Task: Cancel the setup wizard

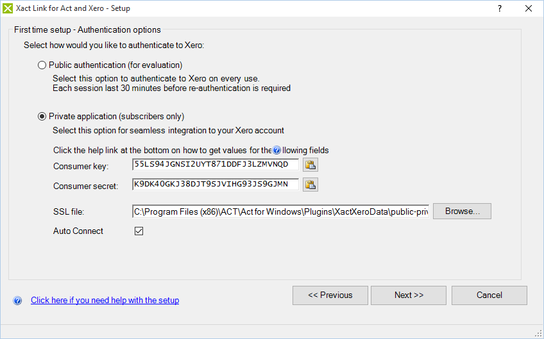Action: (x=489, y=295)
